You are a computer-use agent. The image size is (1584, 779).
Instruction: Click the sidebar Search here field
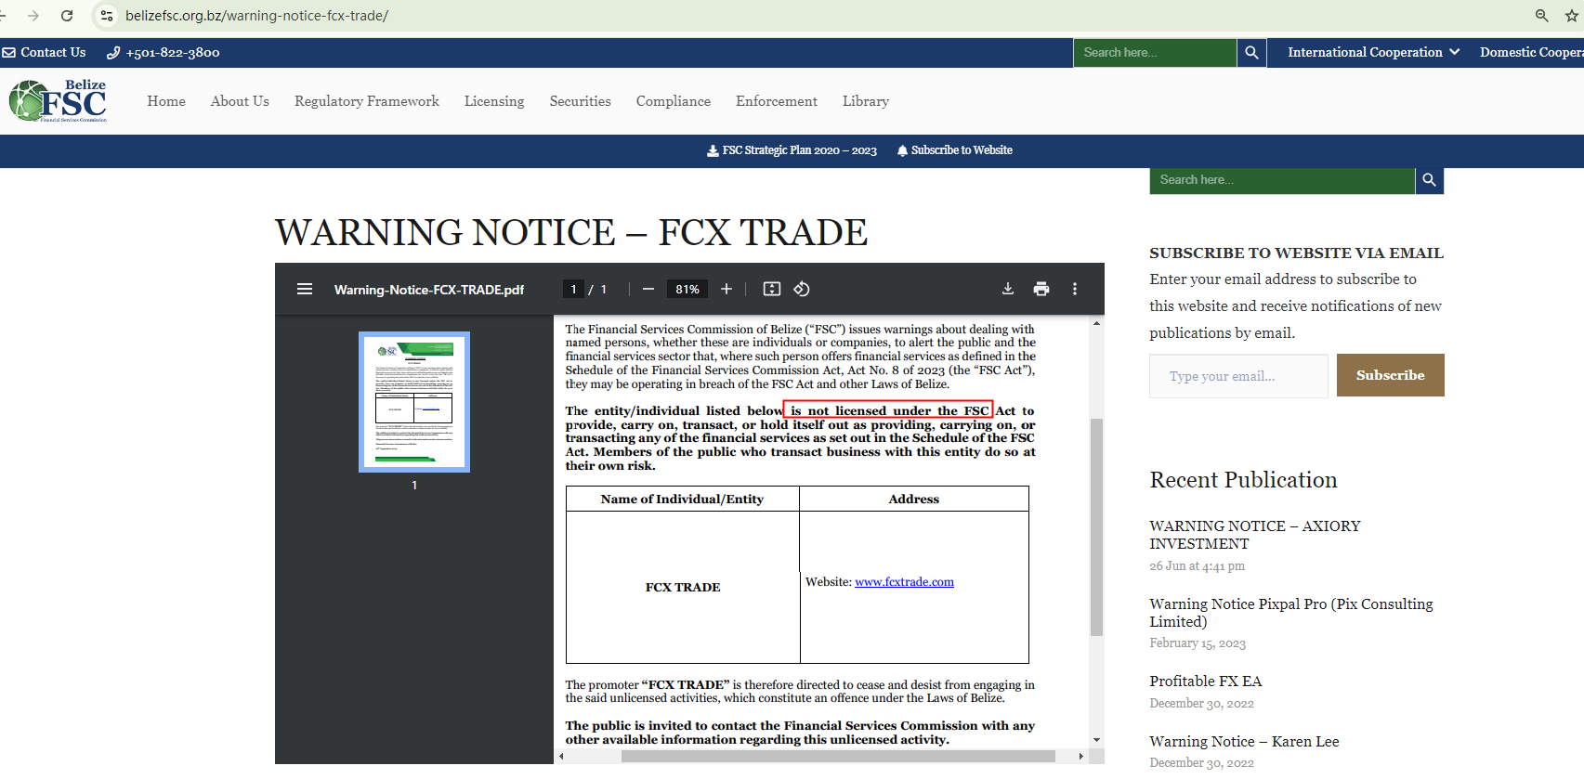coord(1282,180)
